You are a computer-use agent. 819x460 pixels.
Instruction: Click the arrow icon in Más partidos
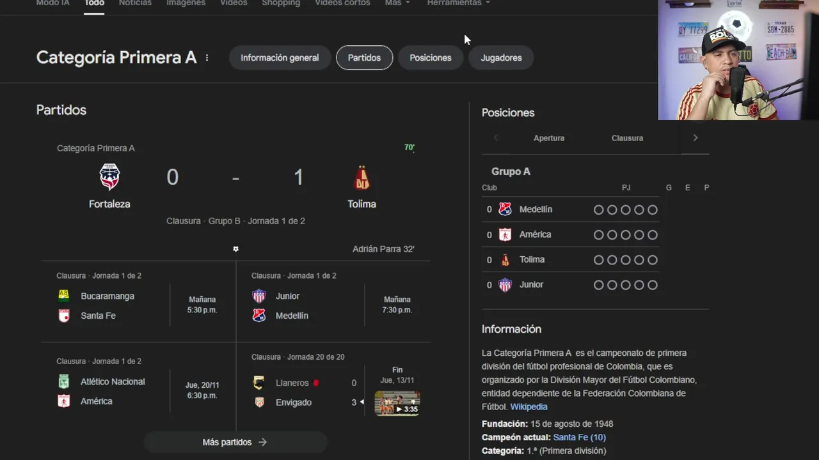click(262, 442)
